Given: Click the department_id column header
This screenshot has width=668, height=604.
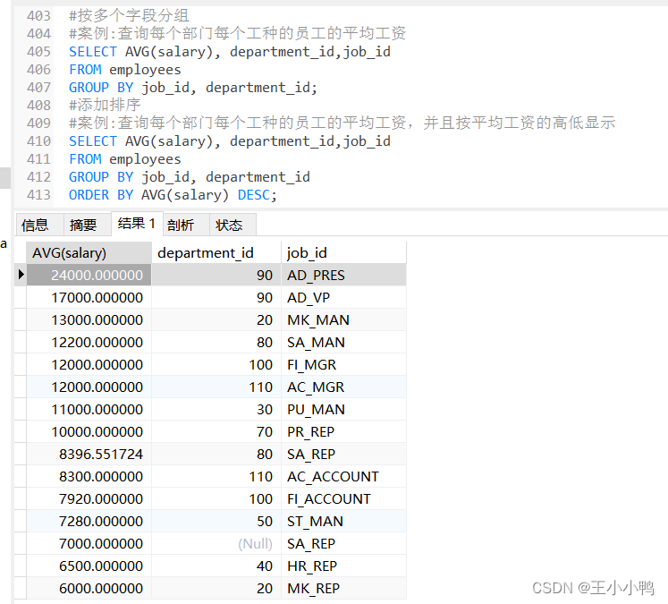Looking at the screenshot, I should (216, 252).
